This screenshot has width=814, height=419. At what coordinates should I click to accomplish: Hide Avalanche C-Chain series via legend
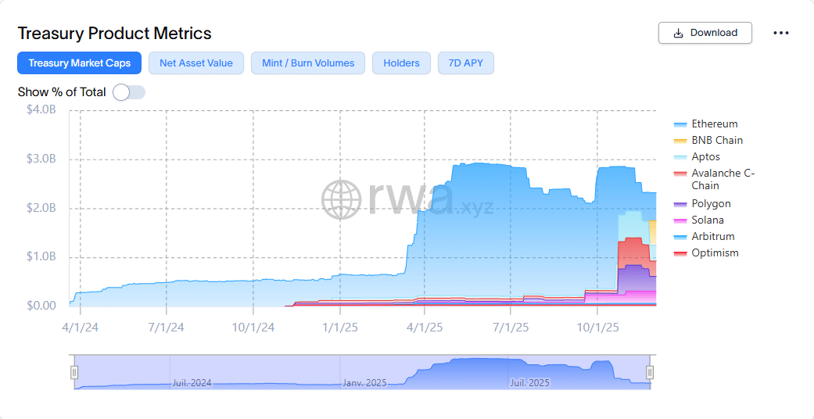coord(680,174)
